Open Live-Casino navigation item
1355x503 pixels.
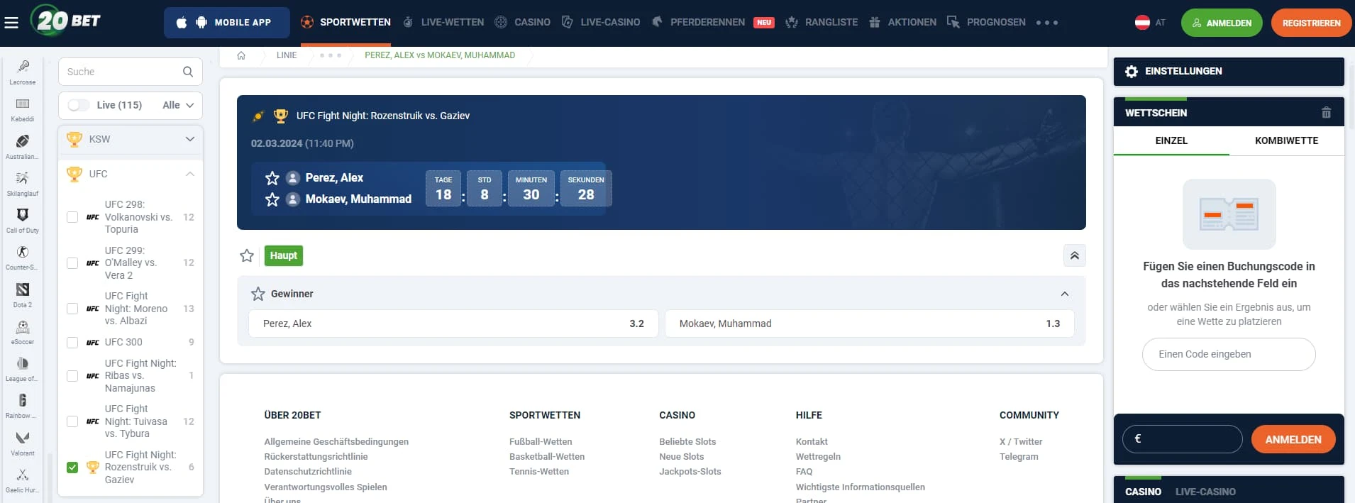pyautogui.click(x=600, y=23)
